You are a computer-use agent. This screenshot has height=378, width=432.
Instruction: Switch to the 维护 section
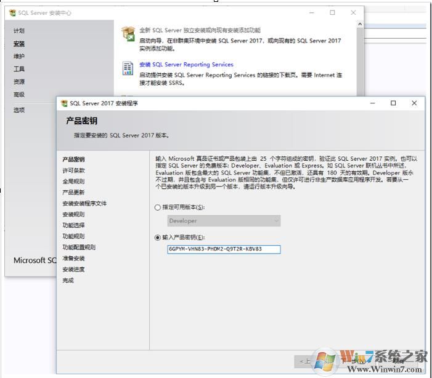click(19, 57)
